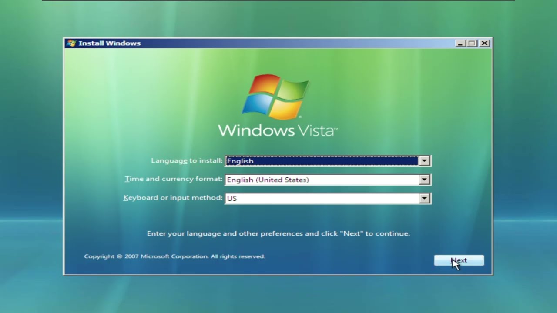Open the Language to install dropdown arrow

tap(424, 161)
